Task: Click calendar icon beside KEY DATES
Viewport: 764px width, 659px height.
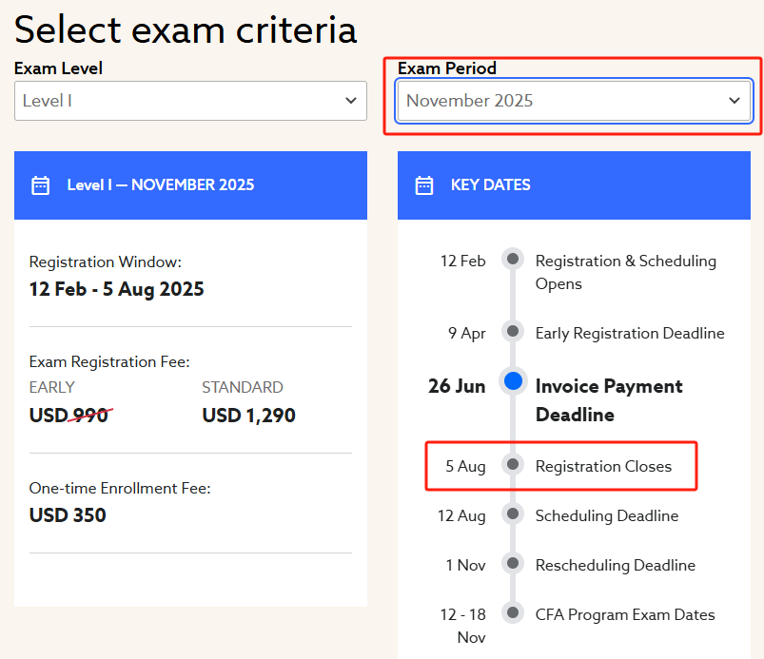Action: coord(424,185)
